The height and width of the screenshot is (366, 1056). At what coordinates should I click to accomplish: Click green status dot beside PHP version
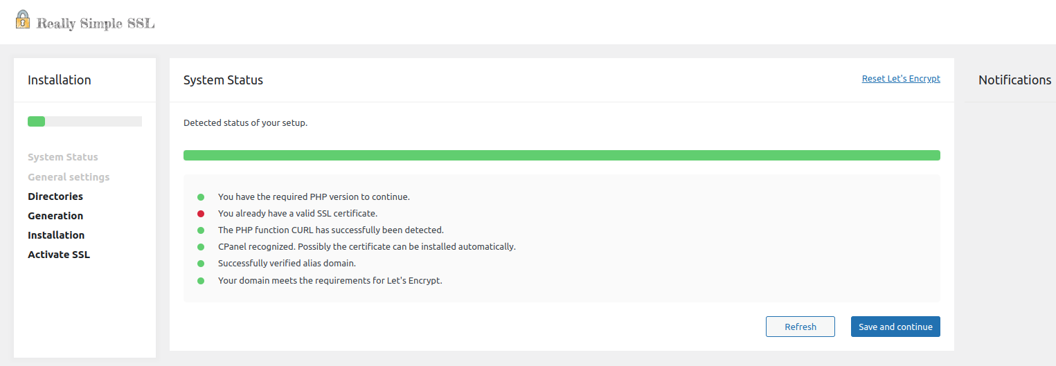point(201,197)
